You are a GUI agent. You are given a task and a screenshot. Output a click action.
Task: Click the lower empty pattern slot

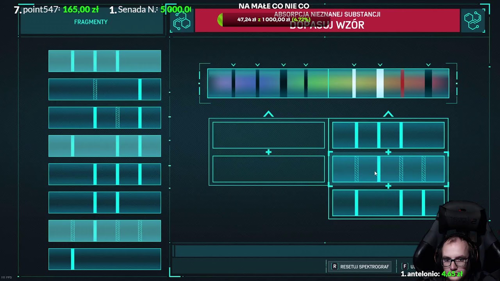[268, 169]
